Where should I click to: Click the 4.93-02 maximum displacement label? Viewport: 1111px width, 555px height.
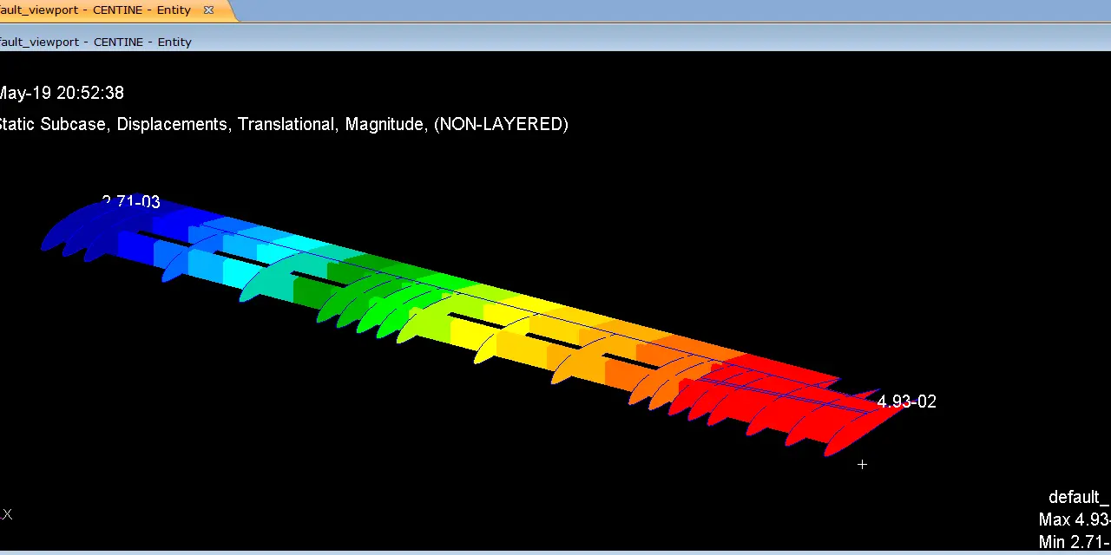tap(907, 402)
